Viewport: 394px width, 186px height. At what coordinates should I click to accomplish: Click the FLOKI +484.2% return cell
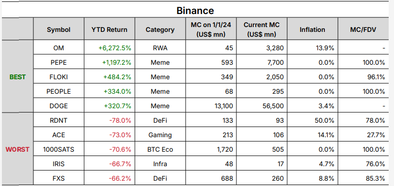click(x=110, y=76)
